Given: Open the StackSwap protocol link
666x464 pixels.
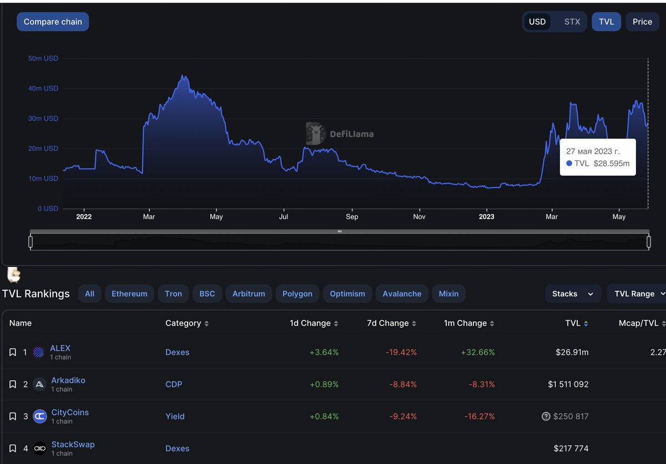Looking at the screenshot, I should (73, 444).
